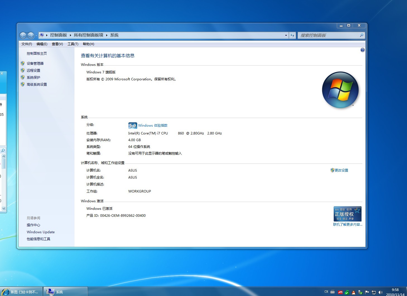Go to 控制面板 in the breadcrumb

tap(59, 35)
